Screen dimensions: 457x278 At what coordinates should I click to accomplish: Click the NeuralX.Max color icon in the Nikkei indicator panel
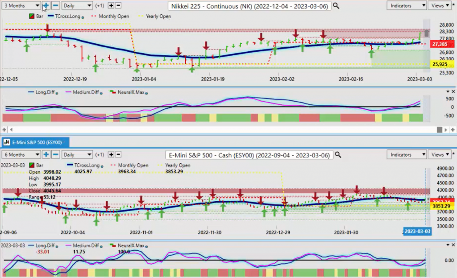coord(112,92)
